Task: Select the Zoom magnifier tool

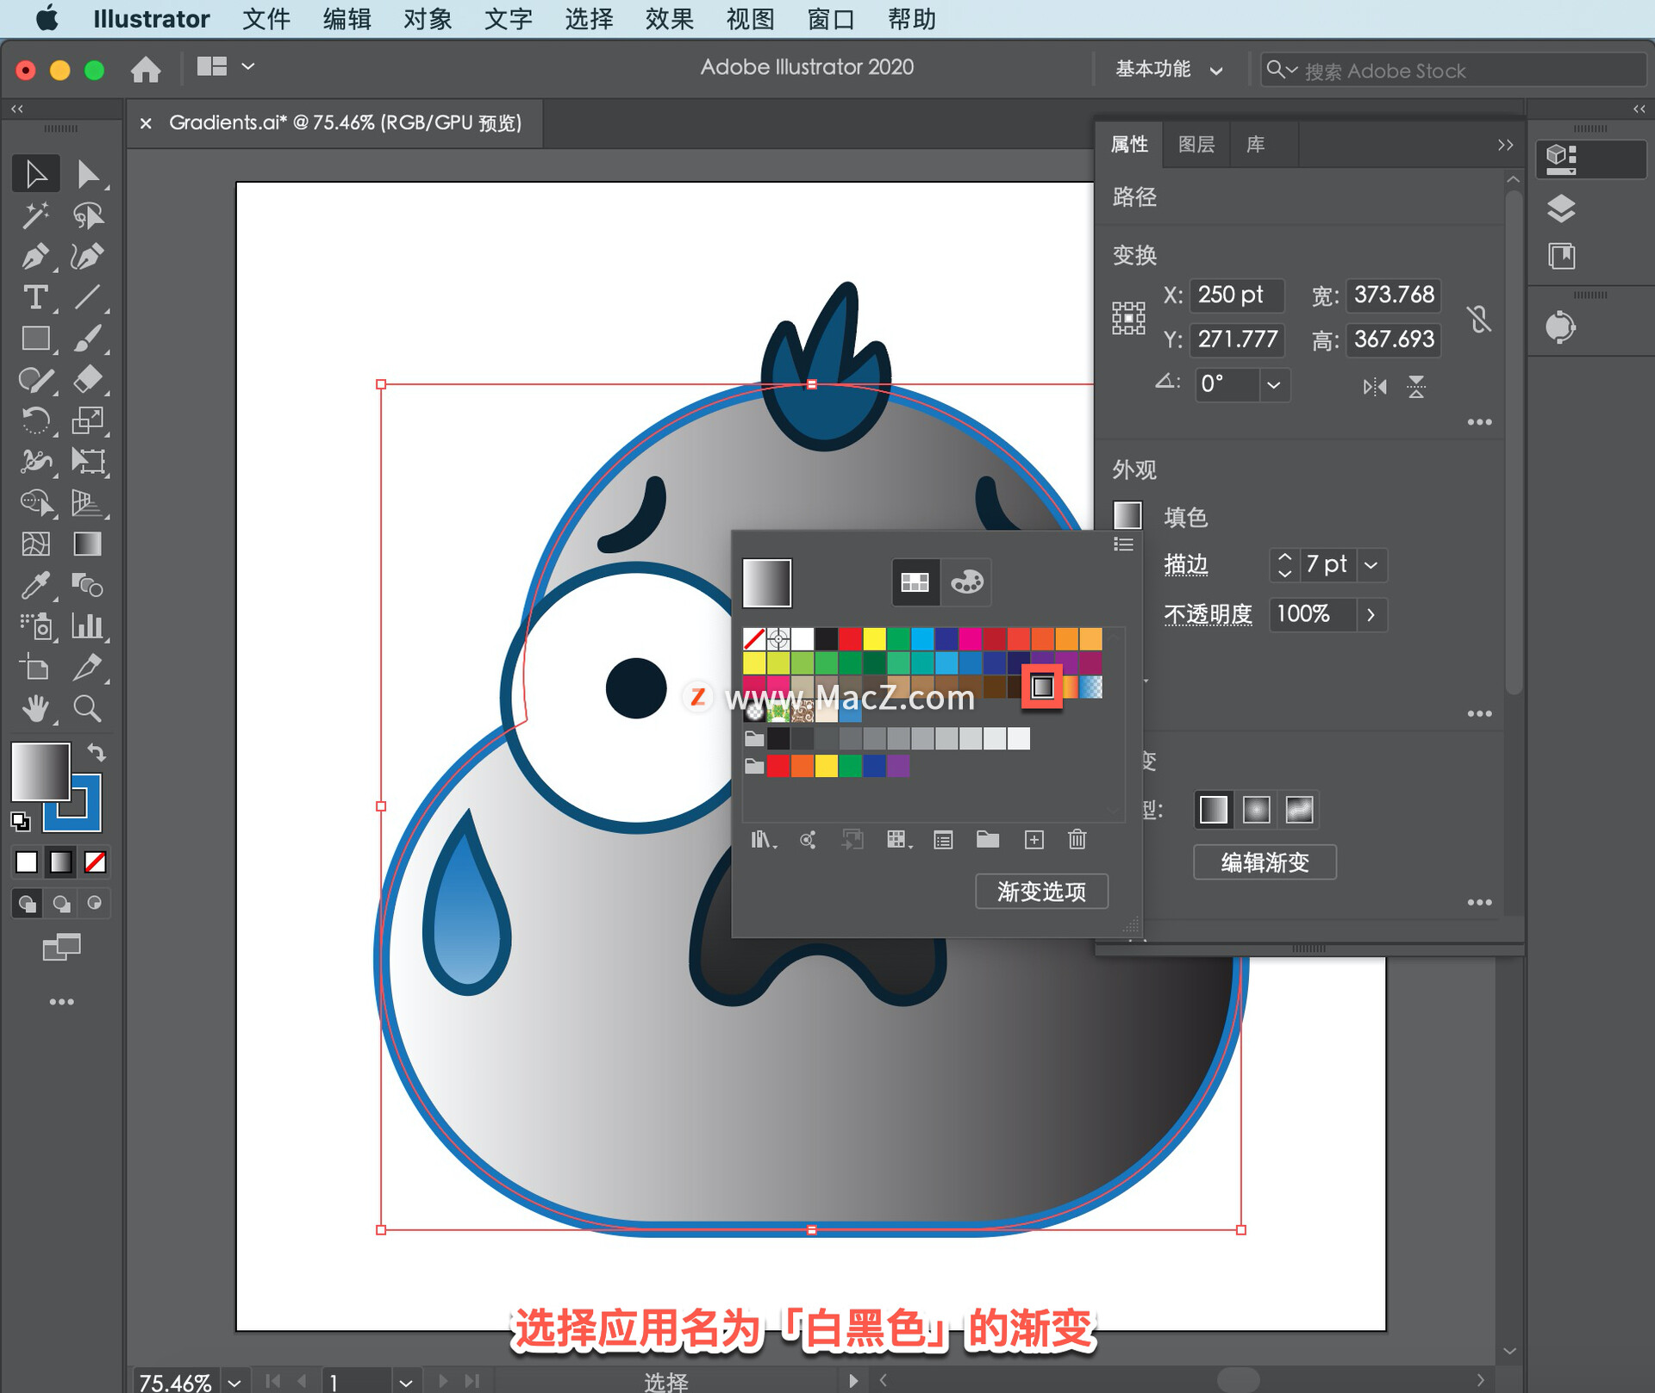Action: [x=87, y=708]
